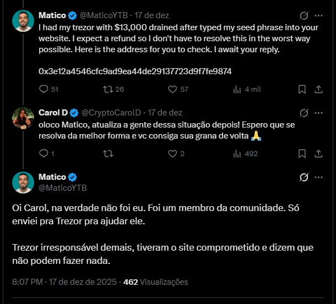Share Carol D's tweet

(x=318, y=154)
